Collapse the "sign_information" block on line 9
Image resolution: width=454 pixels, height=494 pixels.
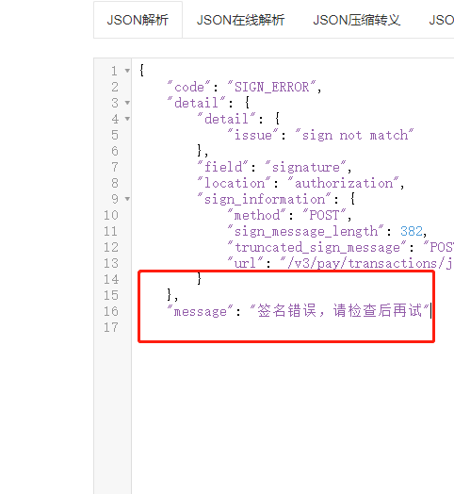127,199
